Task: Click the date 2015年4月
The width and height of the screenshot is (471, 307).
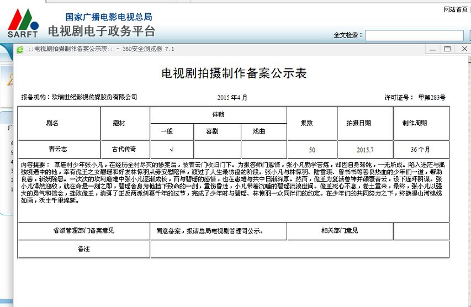Action: (232, 98)
